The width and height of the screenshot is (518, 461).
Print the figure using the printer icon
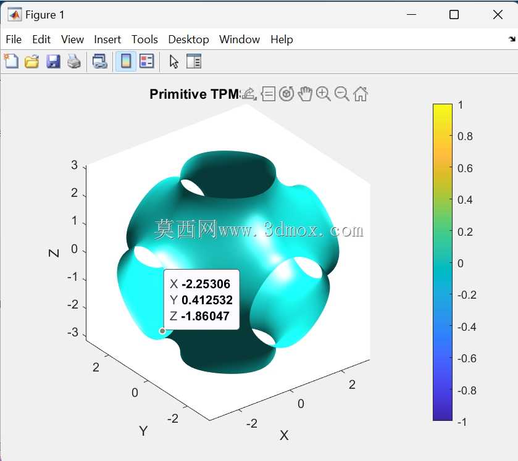click(x=74, y=62)
